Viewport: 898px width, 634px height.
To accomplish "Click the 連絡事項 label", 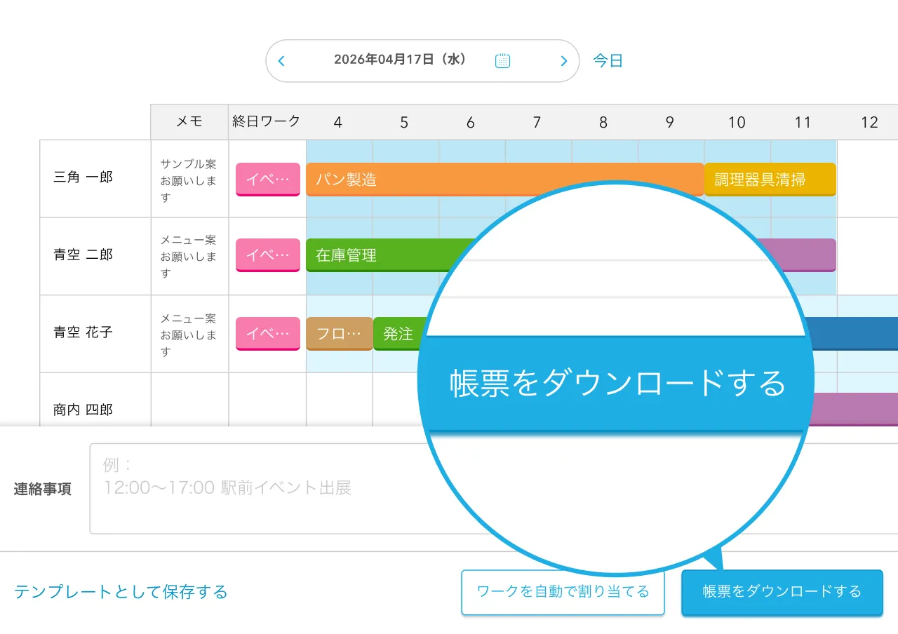I will click(x=43, y=489).
